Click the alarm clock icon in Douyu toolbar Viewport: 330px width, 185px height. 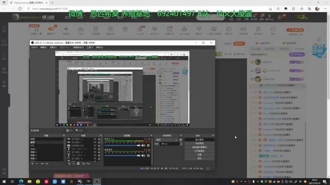point(96,29)
